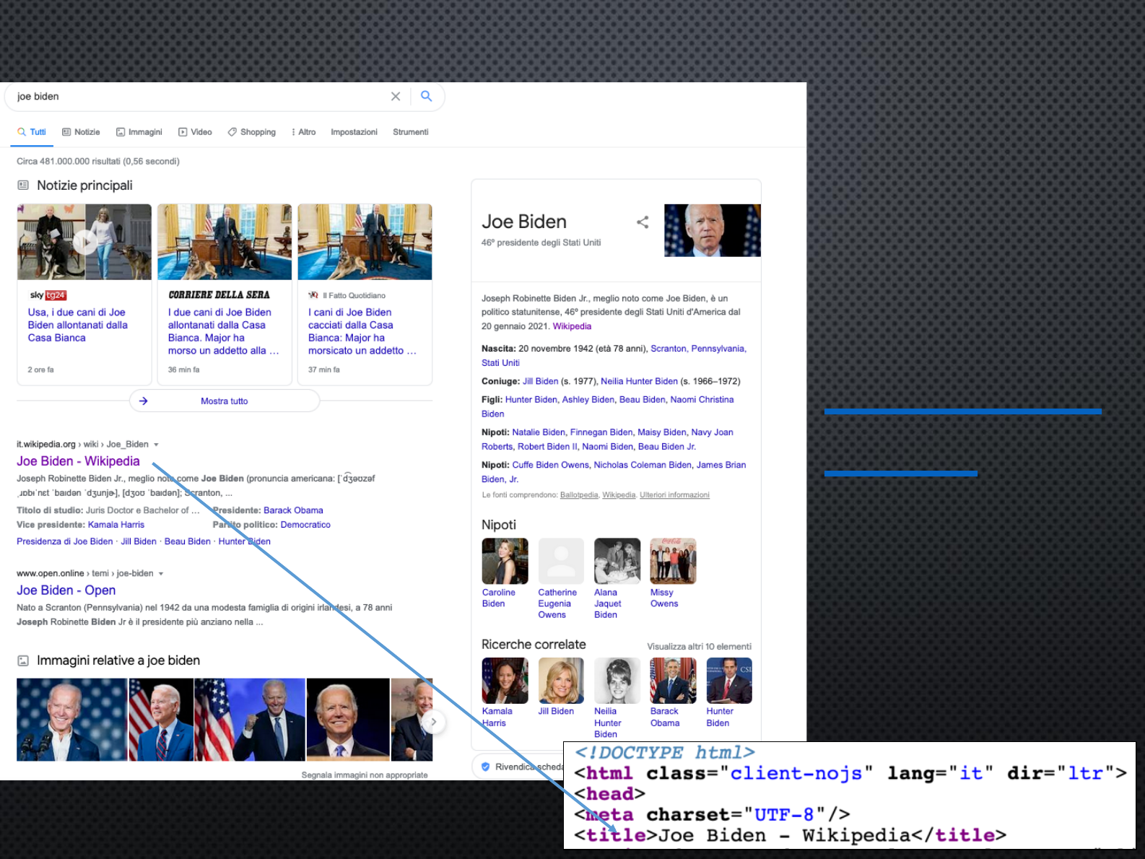Click Visualizza altri 10 elementi

click(x=699, y=647)
